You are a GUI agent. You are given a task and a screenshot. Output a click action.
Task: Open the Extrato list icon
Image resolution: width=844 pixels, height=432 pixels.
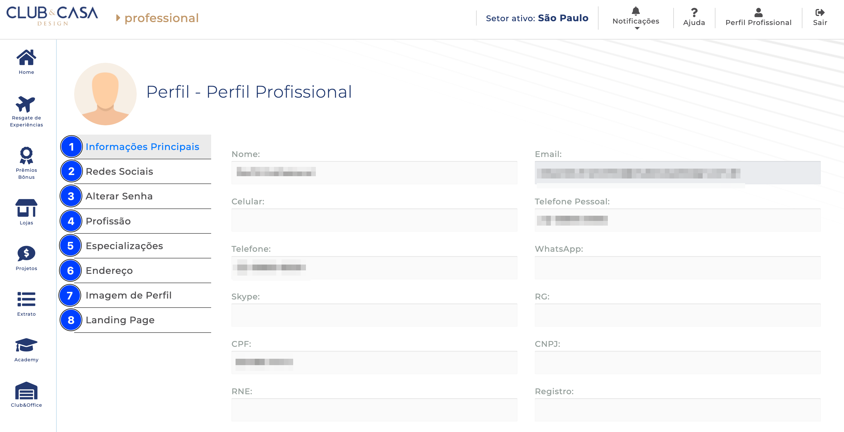(x=26, y=299)
